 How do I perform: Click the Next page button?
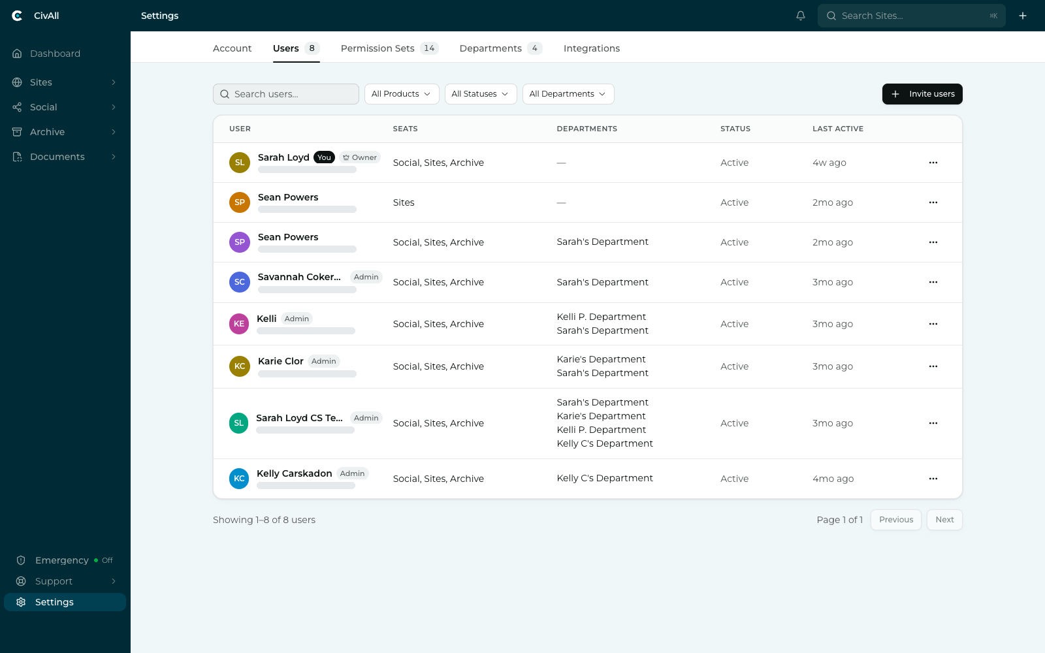click(x=944, y=520)
